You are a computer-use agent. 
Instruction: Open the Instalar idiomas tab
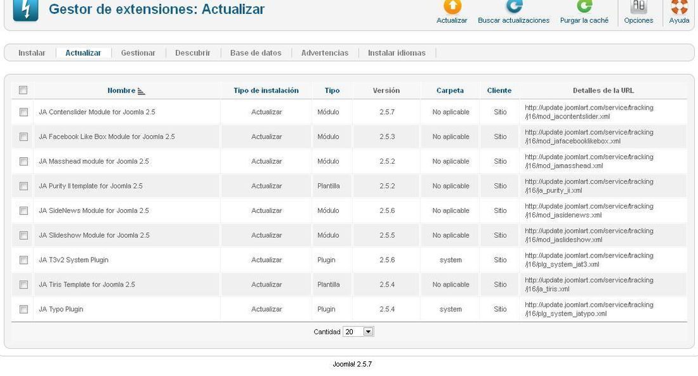397,53
